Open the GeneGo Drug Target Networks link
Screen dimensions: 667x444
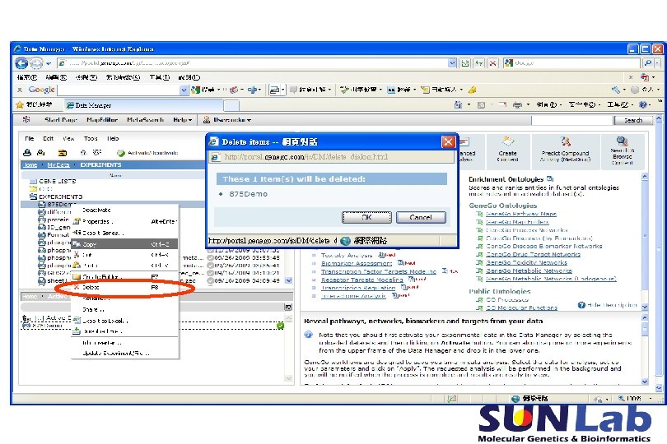click(x=533, y=254)
